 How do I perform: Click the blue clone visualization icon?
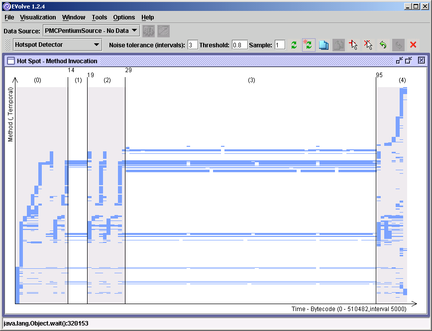click(x=324, y=45)
